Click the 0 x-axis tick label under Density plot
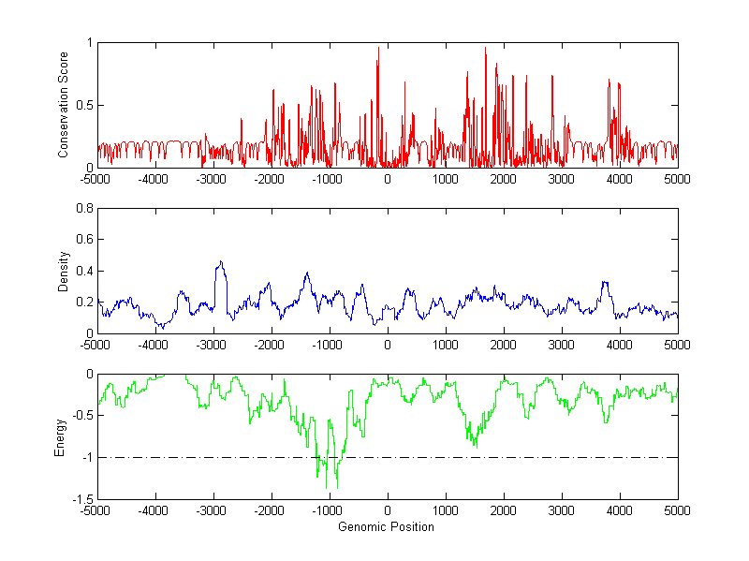The width and height of the screenshot is (749, 561). point(387,345)
